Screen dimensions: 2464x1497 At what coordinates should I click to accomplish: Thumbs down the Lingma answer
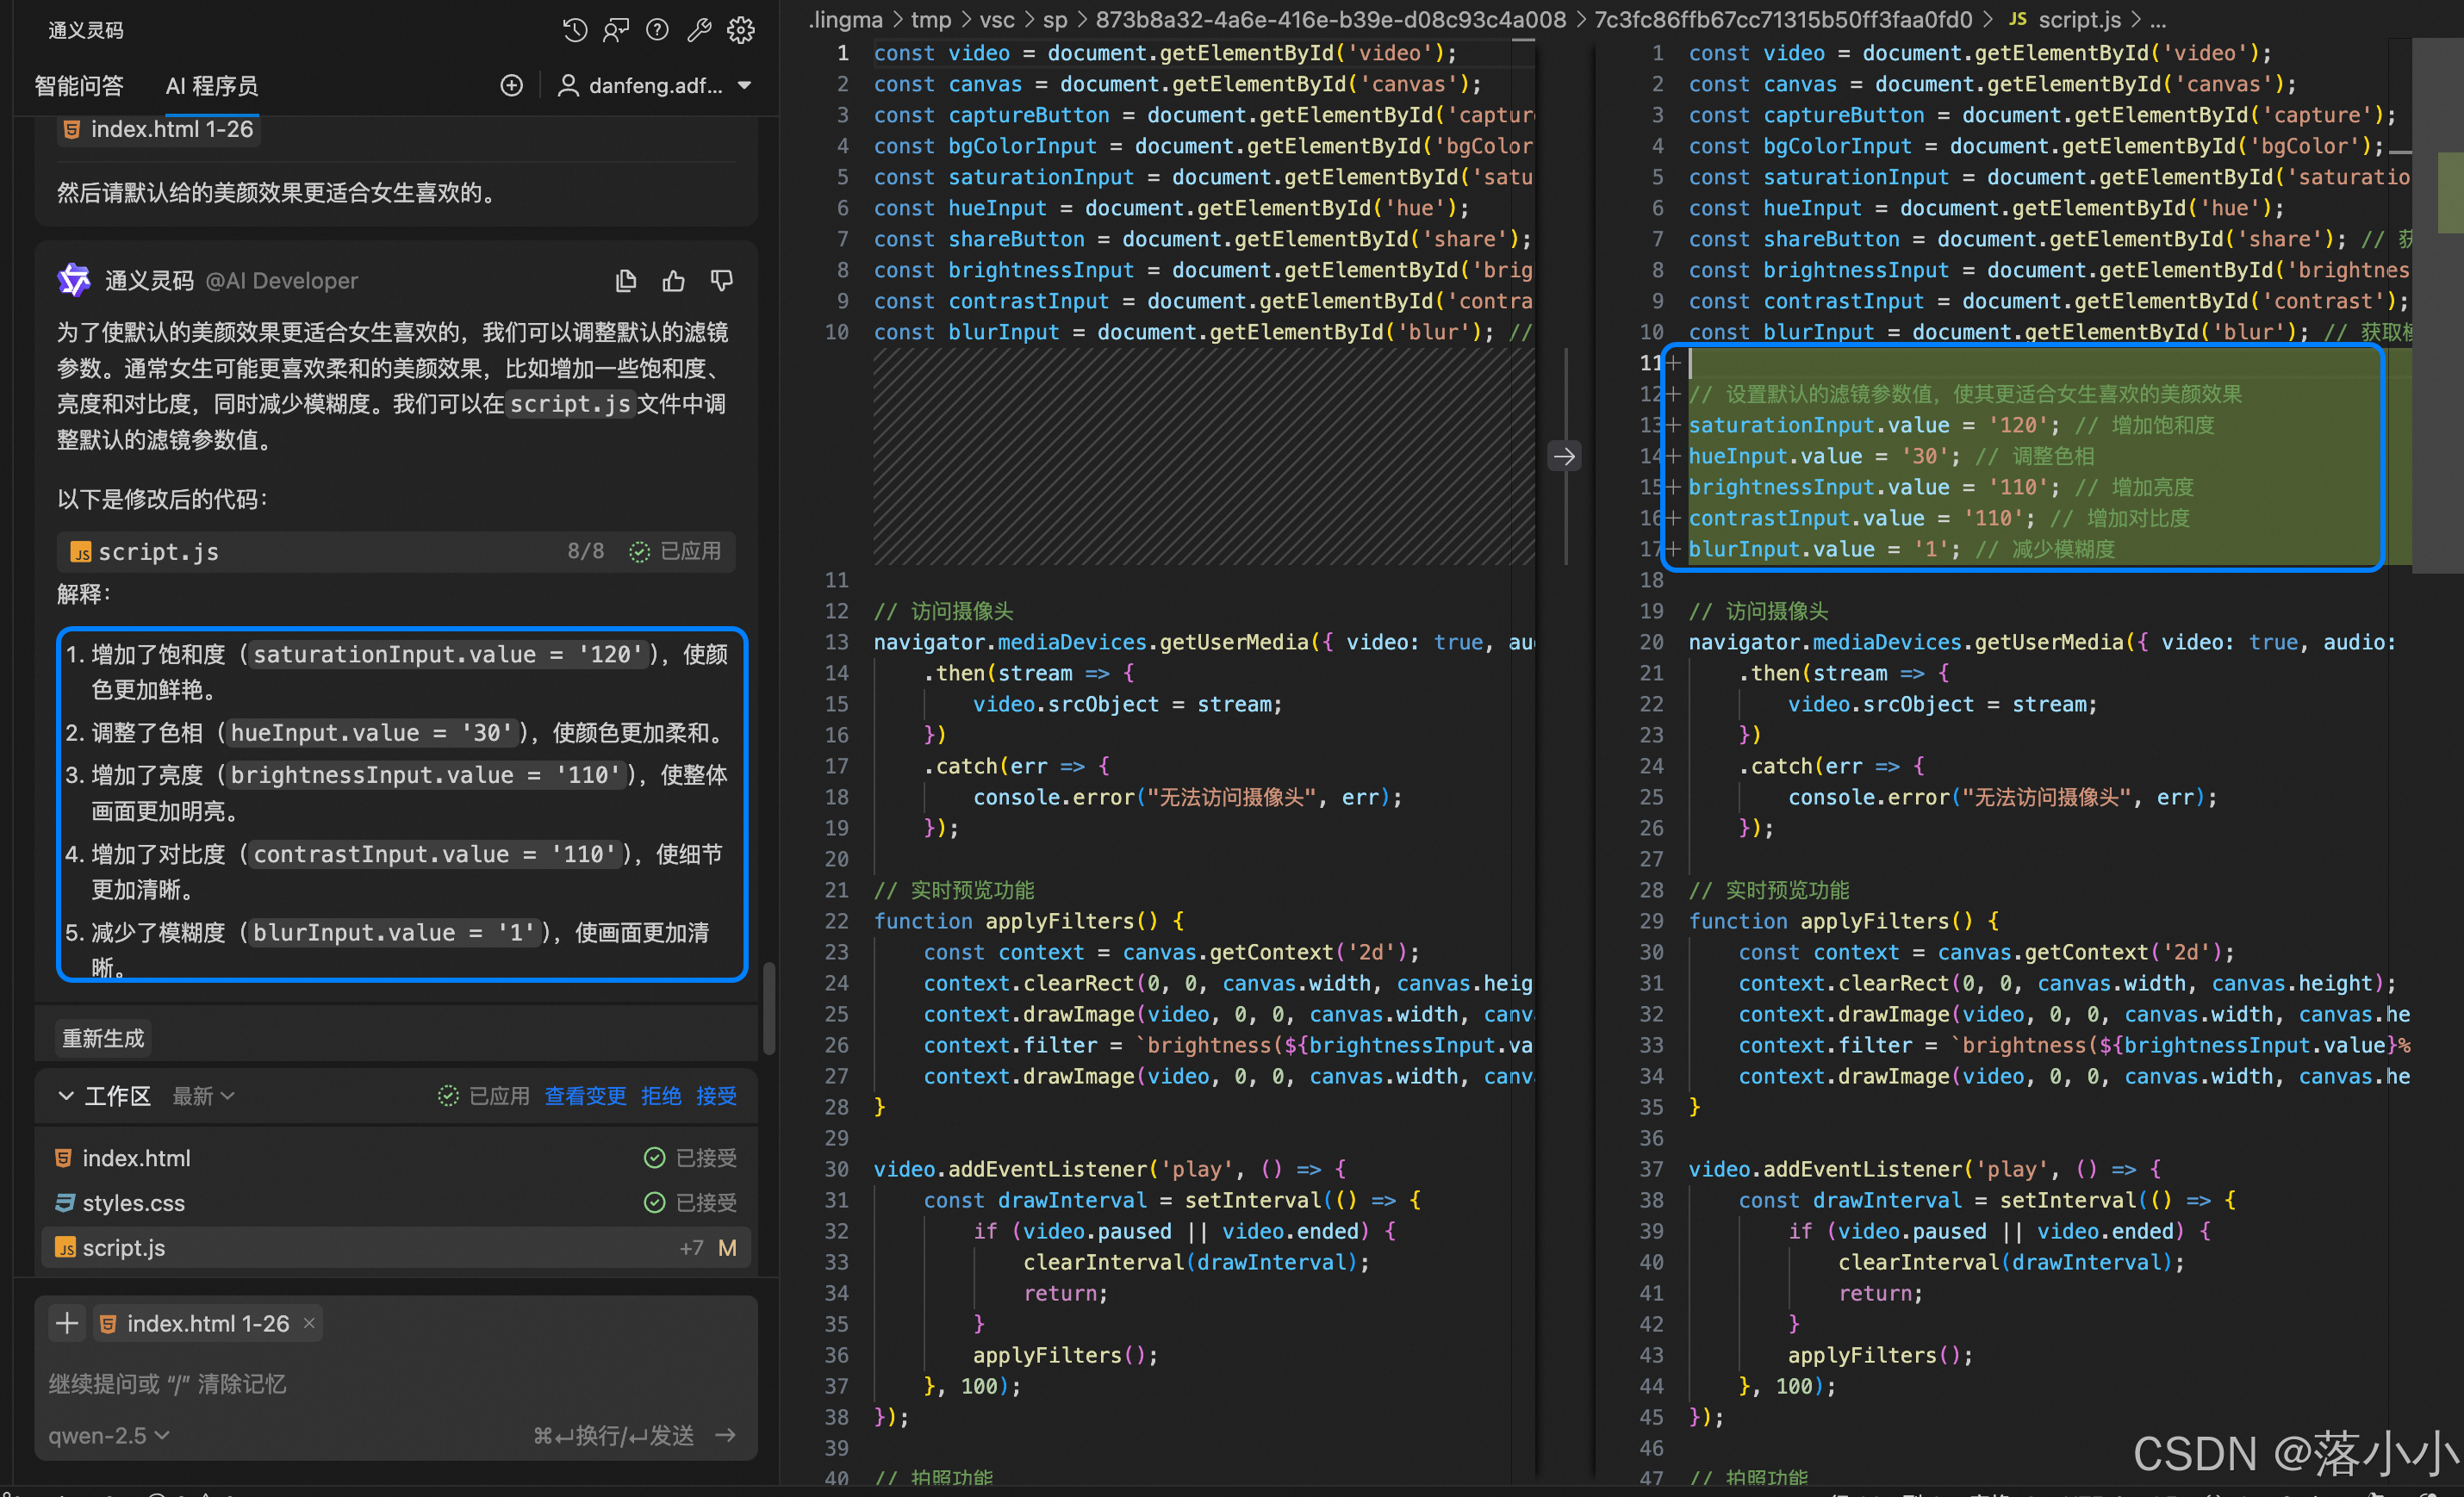(x=721, y=281)
